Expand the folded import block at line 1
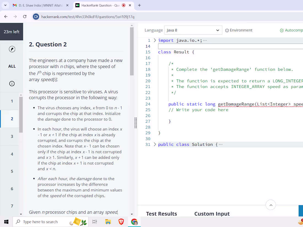The width and height of the screenshot is (303, 227). click(155, 40)
